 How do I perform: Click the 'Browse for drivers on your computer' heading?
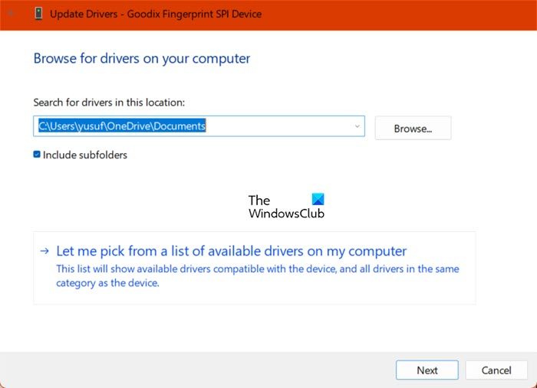tap(142, 59)
